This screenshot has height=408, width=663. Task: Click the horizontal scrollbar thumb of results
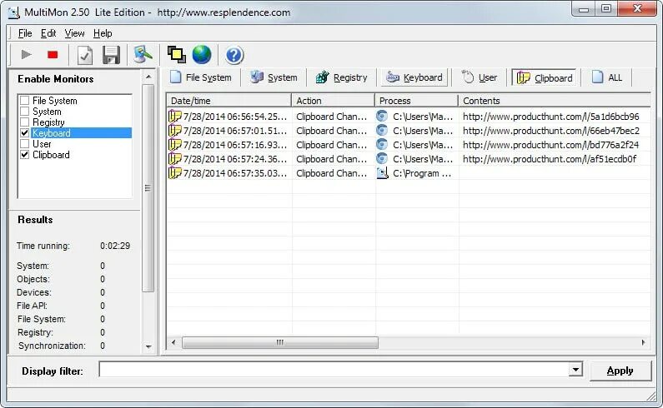pos(280,342)
